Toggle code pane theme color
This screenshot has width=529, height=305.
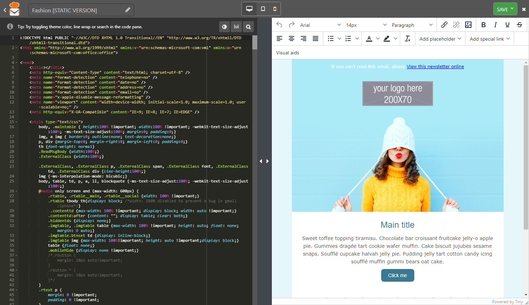[224, 27]
